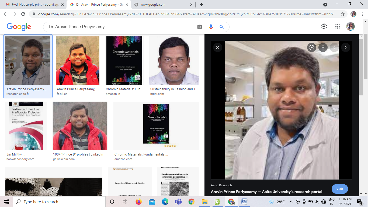Click the Google logo
Screen dimensions: 368x207
coord(19,27)
